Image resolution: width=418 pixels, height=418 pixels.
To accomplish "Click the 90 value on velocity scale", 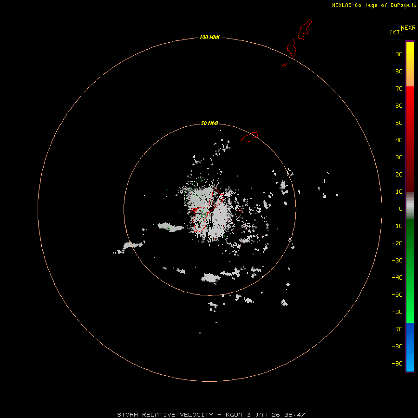I will click(399, 54).
